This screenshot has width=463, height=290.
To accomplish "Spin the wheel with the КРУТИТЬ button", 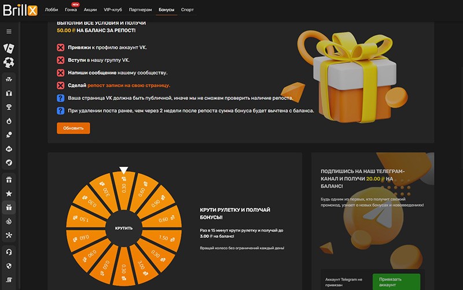I will [x=123, y=228].
